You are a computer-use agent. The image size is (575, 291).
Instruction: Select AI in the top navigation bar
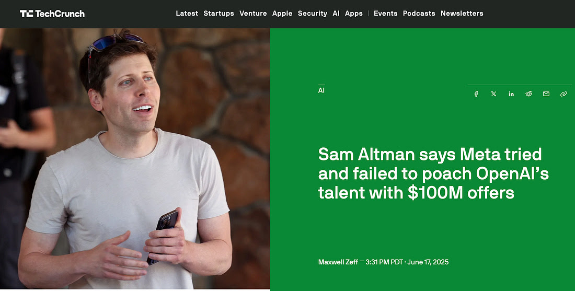pyautogui.click(x=336, y=14)
